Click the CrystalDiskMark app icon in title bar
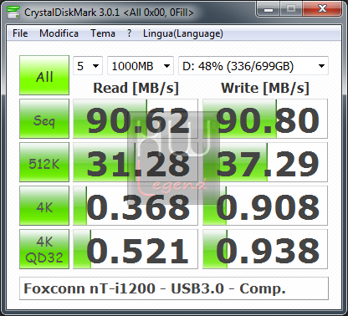Image resolution: width=348 pixels, height=316 pixels. click(13, 12)
